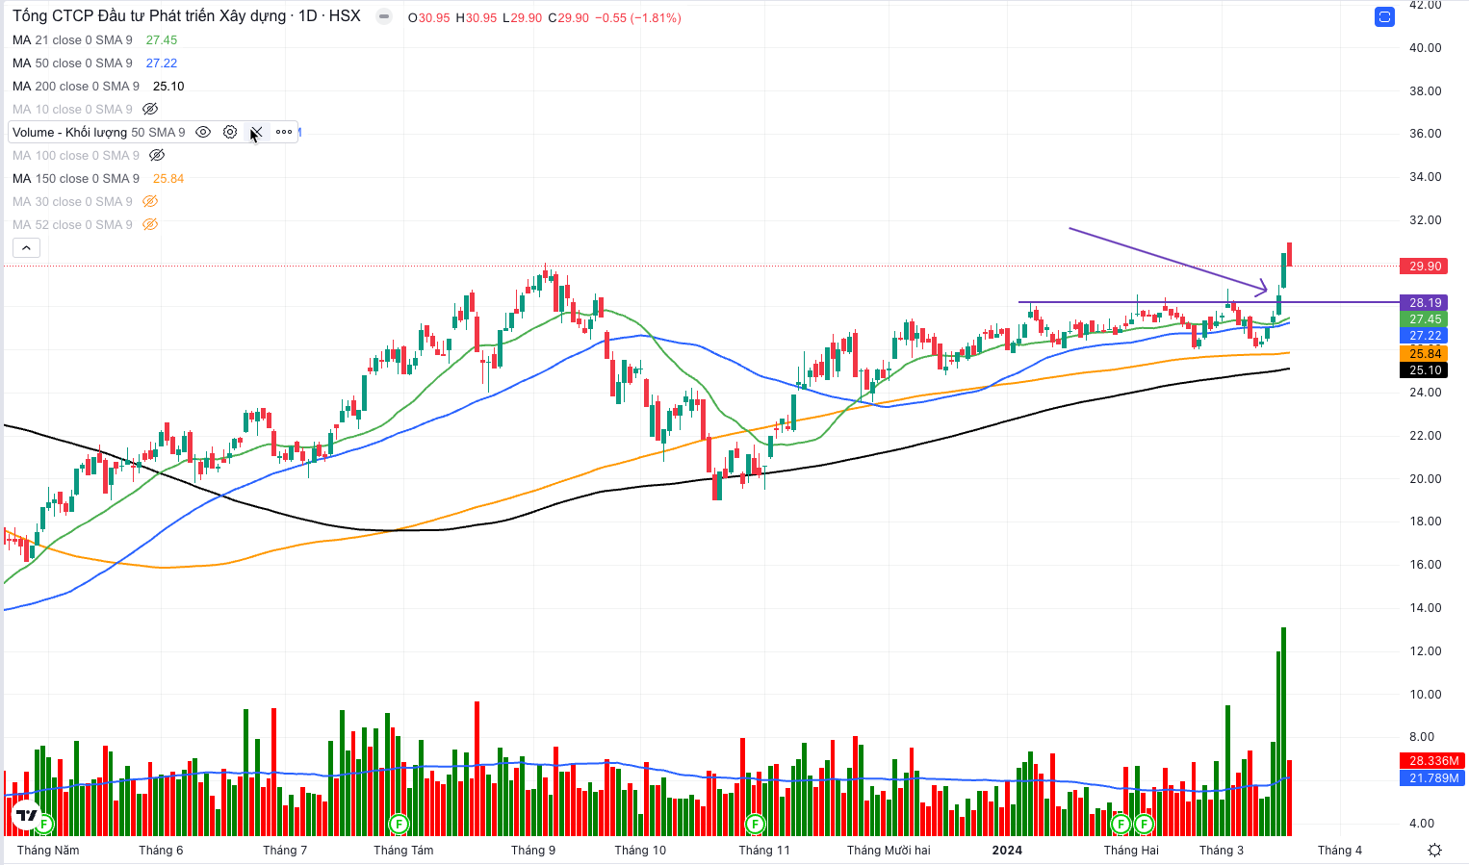Click the Tháng 9 time axis label

tap(533, 850)
